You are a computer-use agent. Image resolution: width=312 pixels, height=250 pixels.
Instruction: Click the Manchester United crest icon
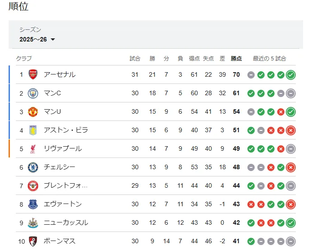tap(33, 111)
